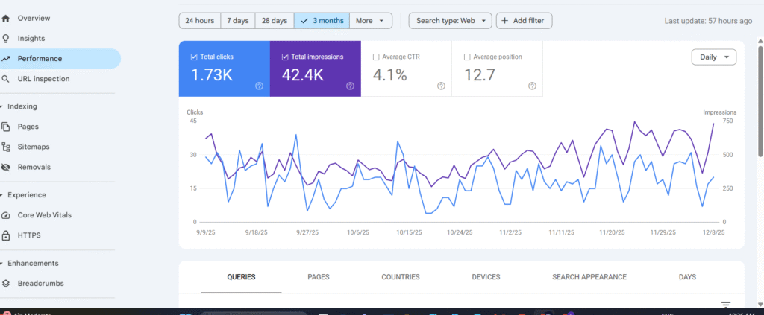Screen dimensions: 764x315
Task: Enable the Average CTR checkbox
Action: point(377,57)
